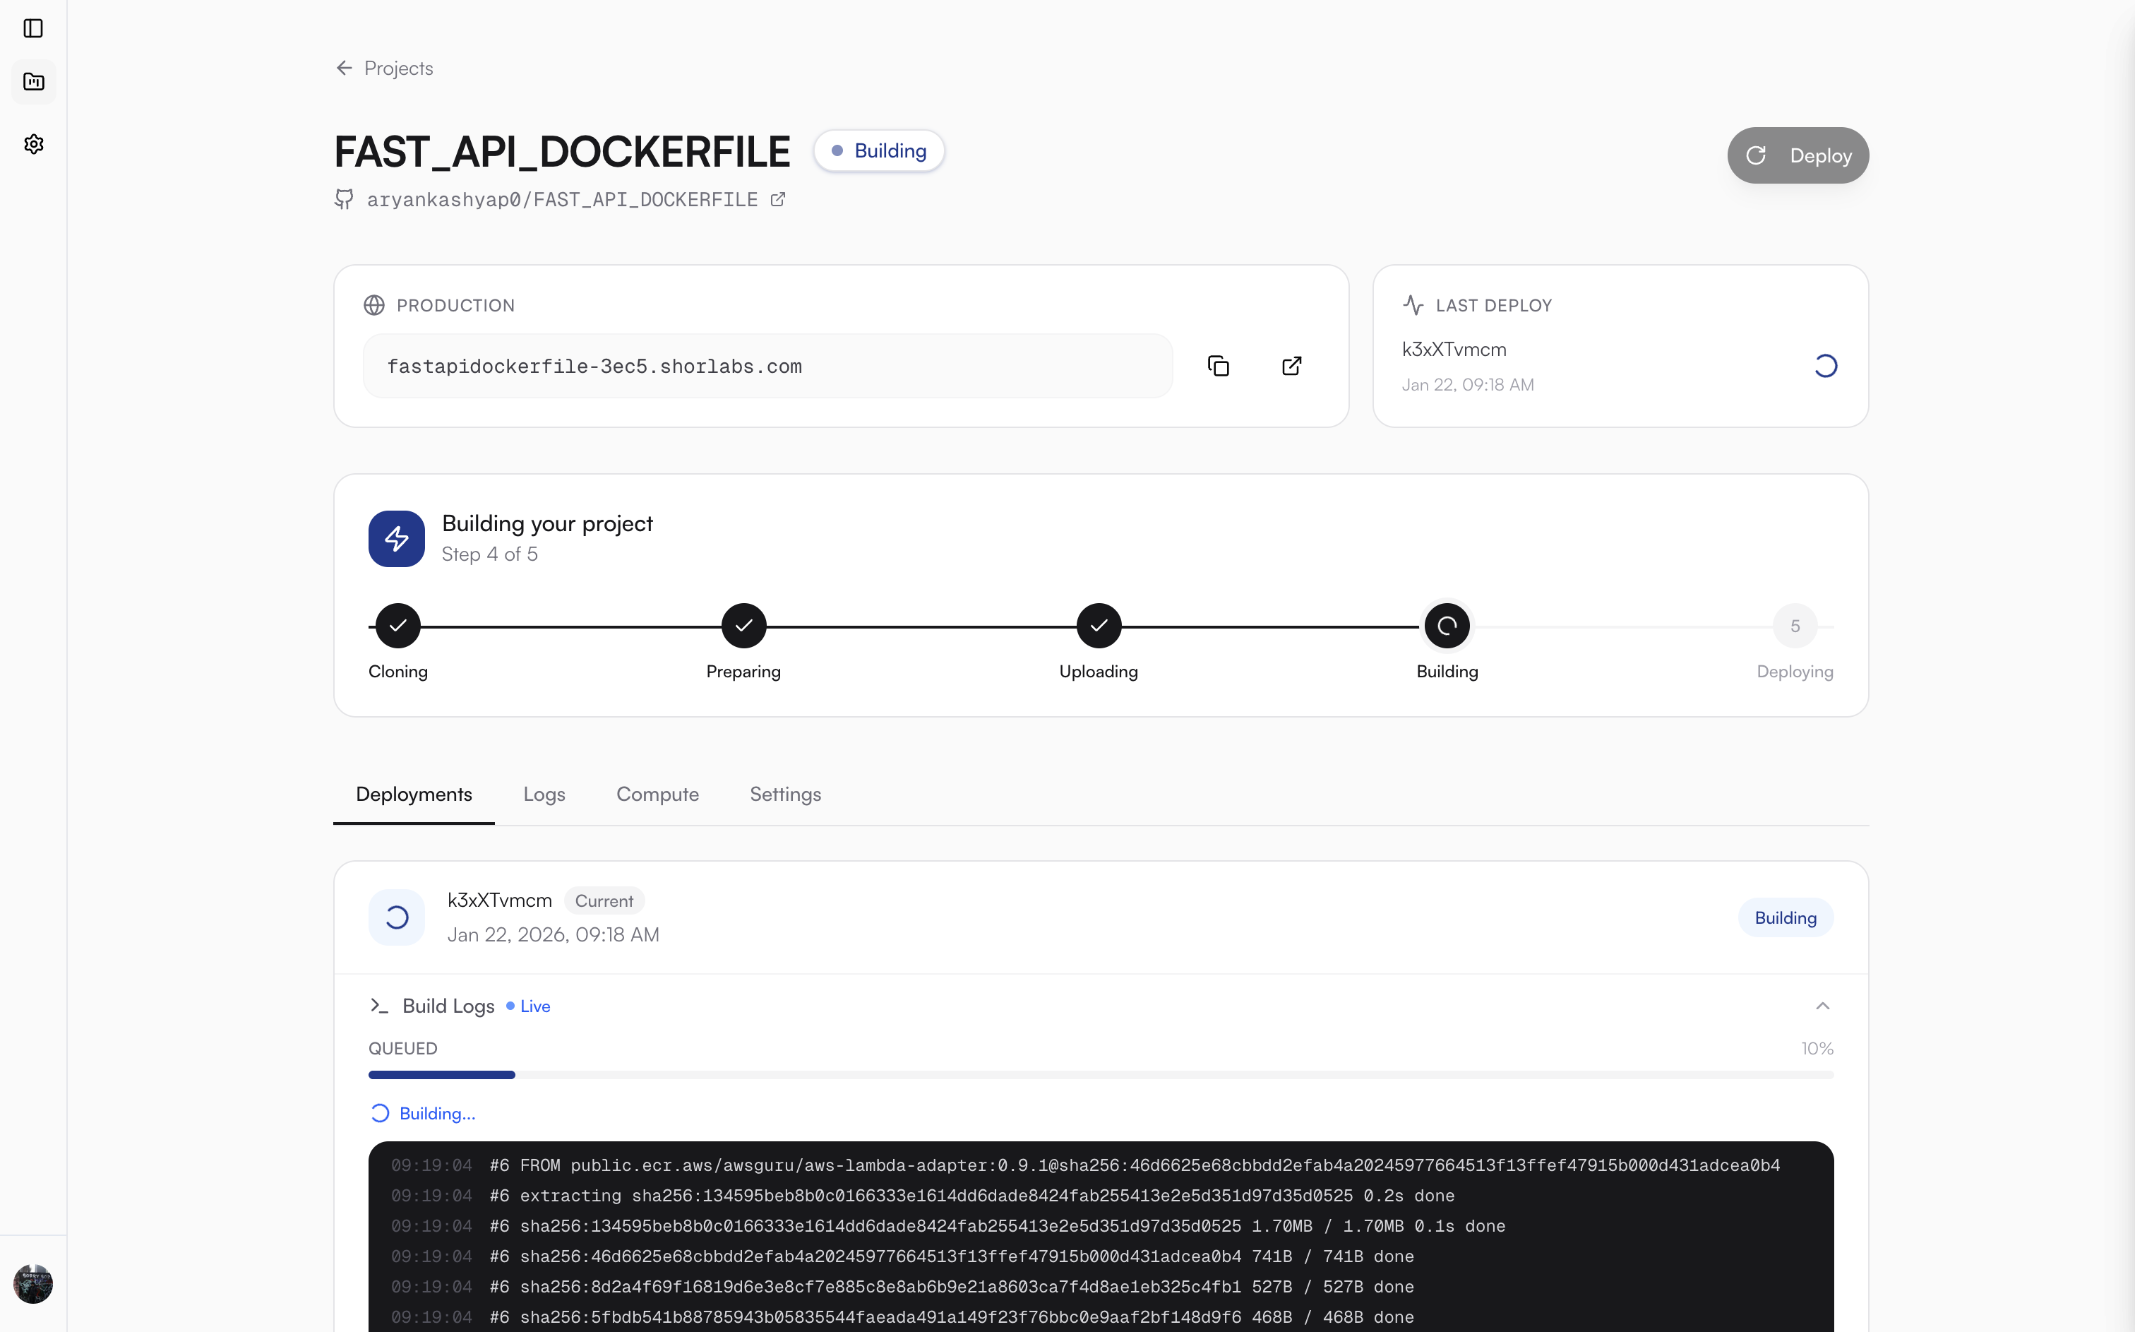Click the terminal icon next to Build Logs
This screenshot has height=1332, width=2135.
(x=379, y=1005)
